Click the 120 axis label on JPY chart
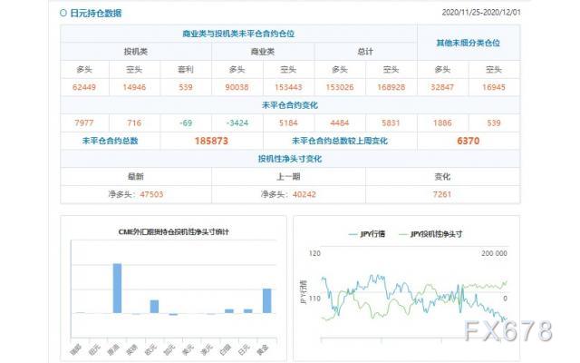The width and height of the screenshot is (580, 363). [x=314, y=253]
